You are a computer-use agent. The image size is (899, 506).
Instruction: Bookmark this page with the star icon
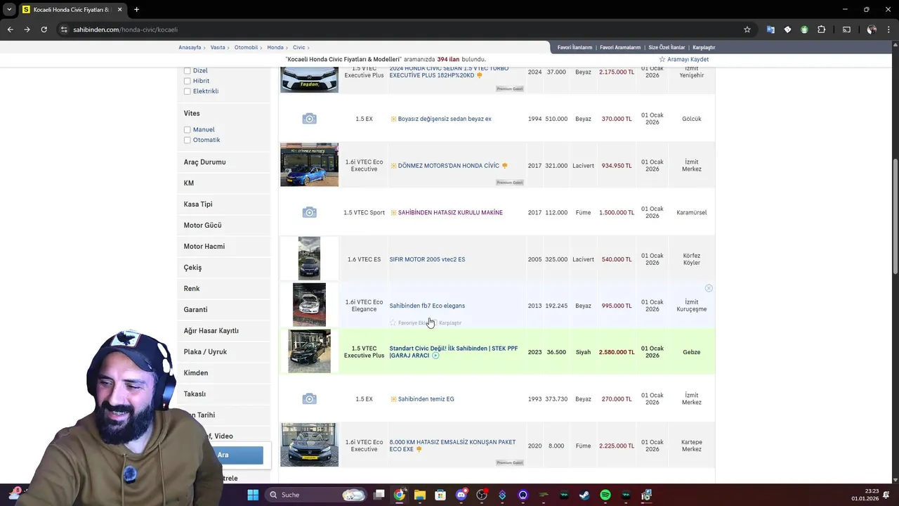pos(747,30)
